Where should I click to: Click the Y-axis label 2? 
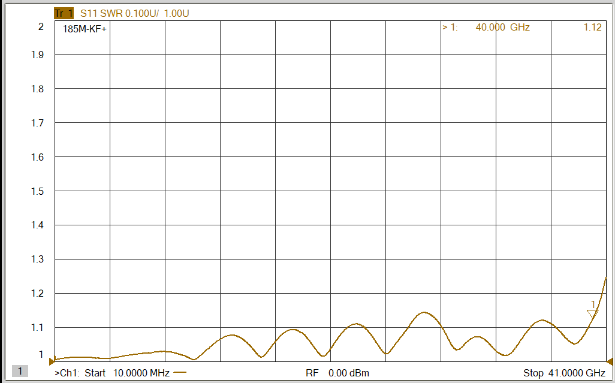click(40, 26)
